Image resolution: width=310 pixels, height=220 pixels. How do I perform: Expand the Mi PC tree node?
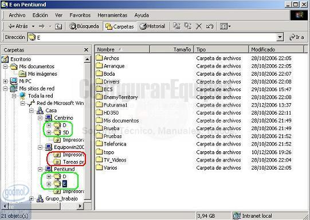click(5, 81)
